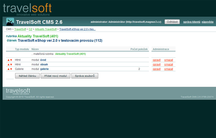Click the Html type cell for obsah row
Viewport: 216px width, 138px height.
click(18, 64)
